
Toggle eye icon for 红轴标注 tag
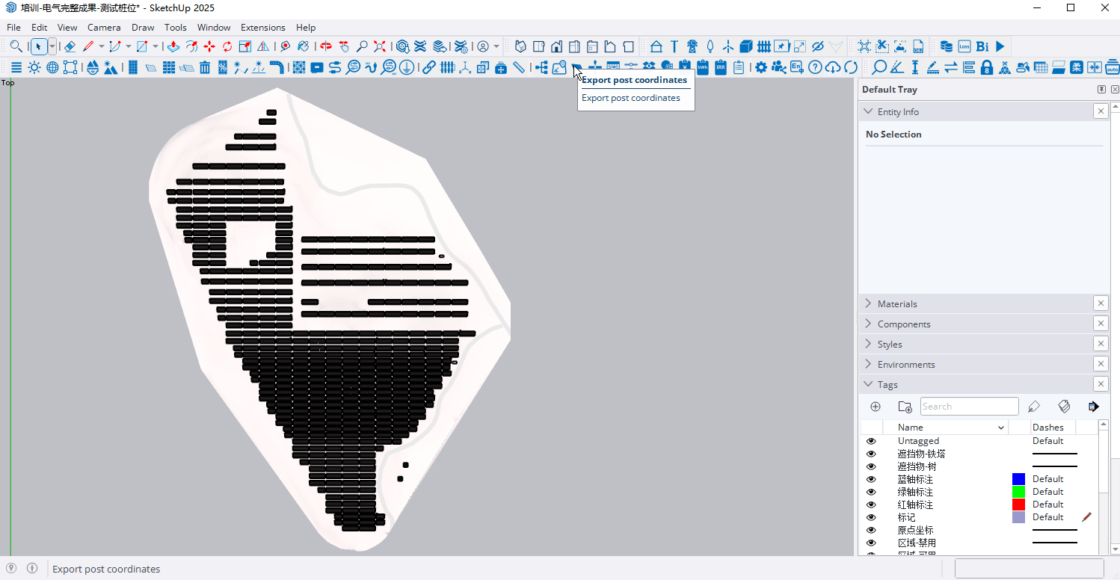tap(871, 505)
